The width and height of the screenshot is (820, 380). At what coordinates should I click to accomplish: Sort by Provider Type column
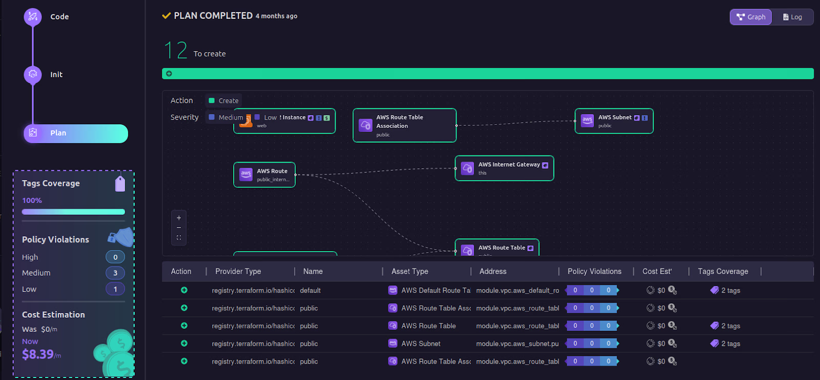[238, 272]
